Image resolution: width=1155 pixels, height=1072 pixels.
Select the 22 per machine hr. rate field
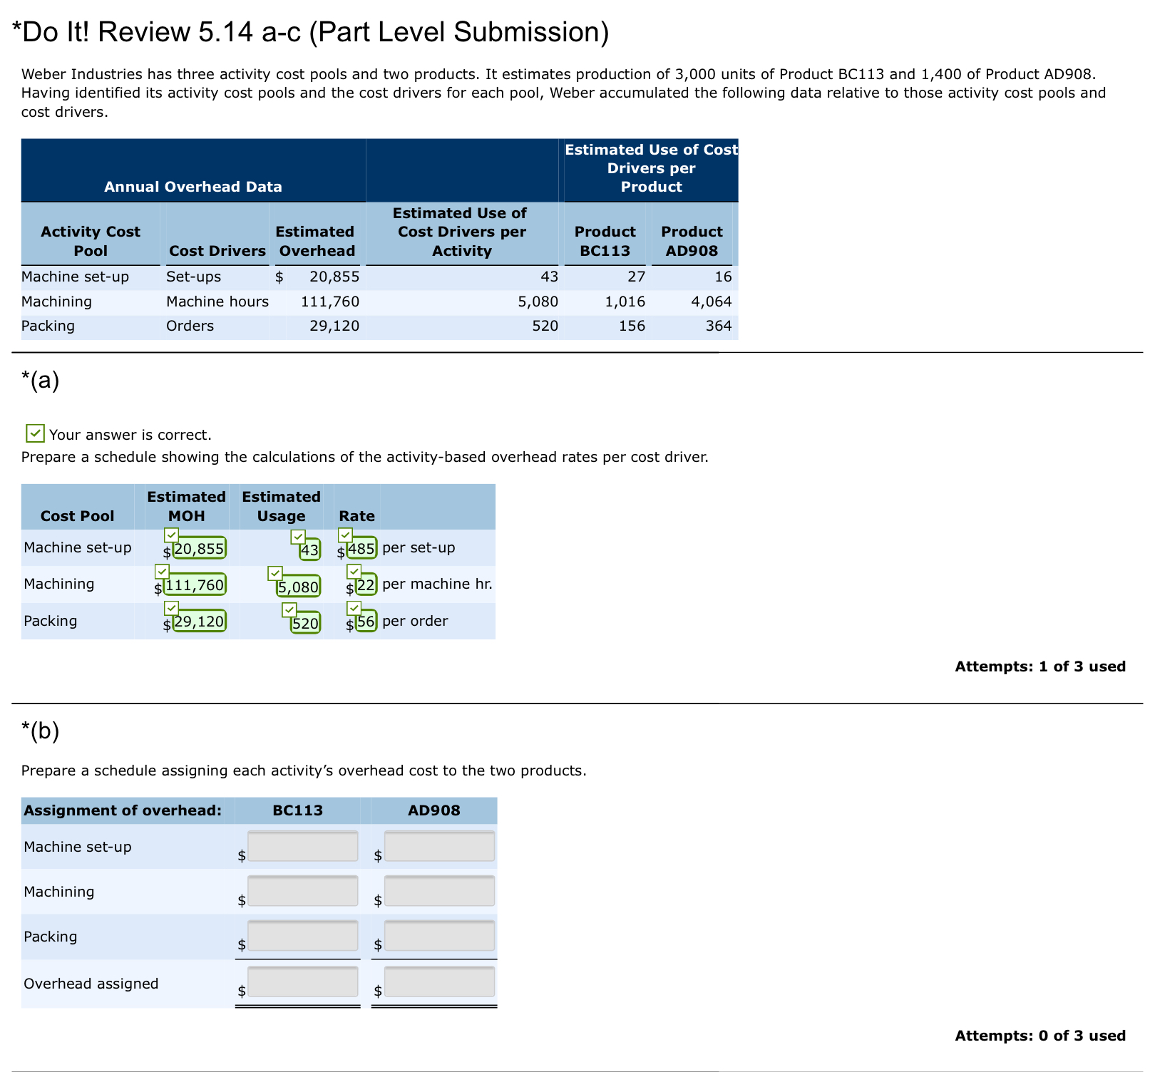click(x=366, y=585)
